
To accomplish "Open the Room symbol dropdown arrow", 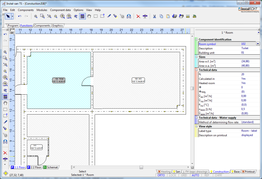I will [x=258, y=44].
